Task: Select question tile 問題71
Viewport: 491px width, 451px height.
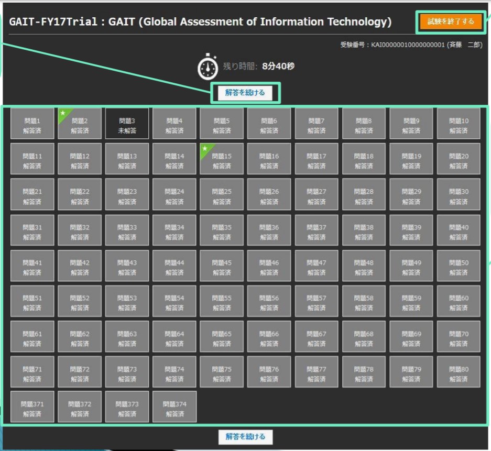Action: (32, 371)
